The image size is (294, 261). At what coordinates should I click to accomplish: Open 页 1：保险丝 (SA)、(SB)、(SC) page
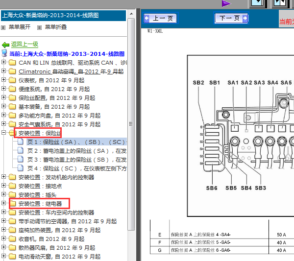click(77, 142)
